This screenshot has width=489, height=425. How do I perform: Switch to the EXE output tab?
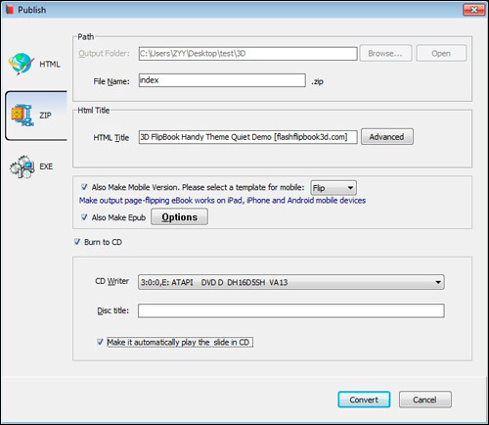(36, 166)
